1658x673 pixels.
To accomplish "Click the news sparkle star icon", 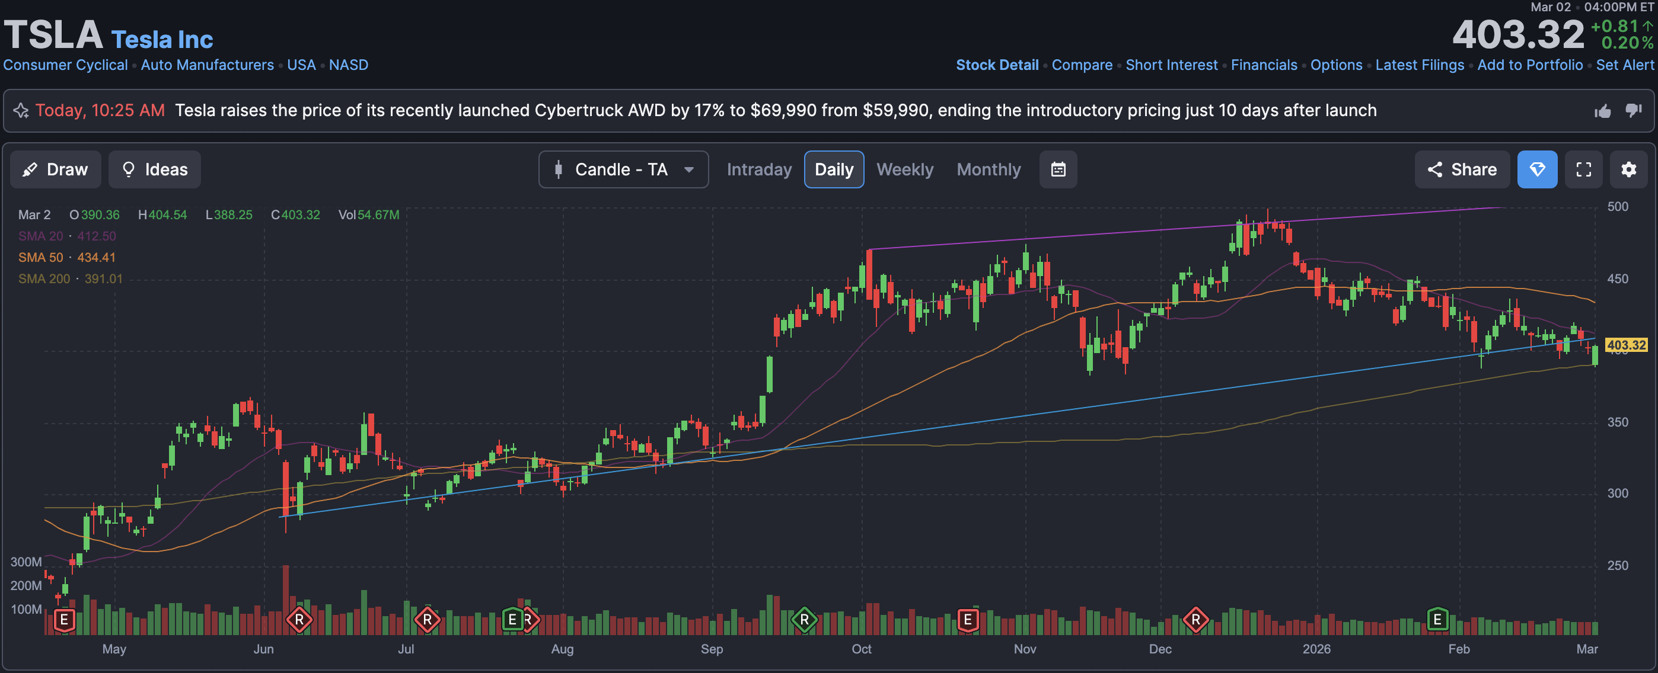I will point(21,111).
